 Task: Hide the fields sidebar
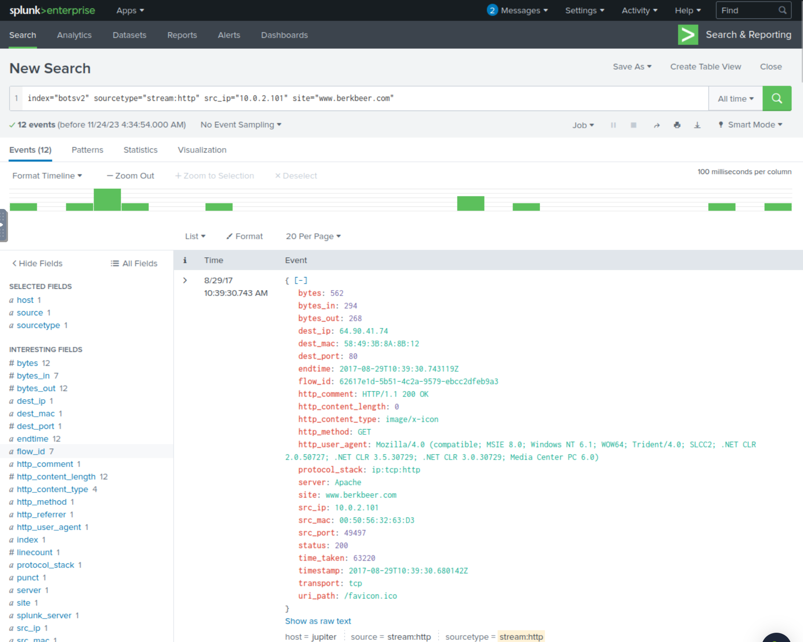pyautogui.click(x=37, y=263)
